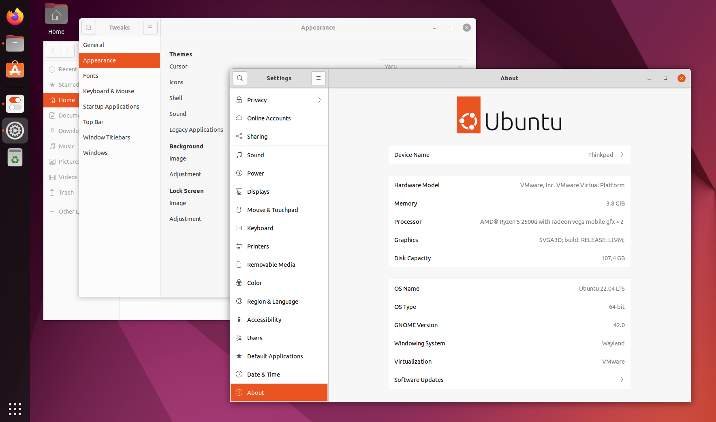716x422 pixels.
Task: Click the Power settings icon
Action: click(x=239, y=173)
